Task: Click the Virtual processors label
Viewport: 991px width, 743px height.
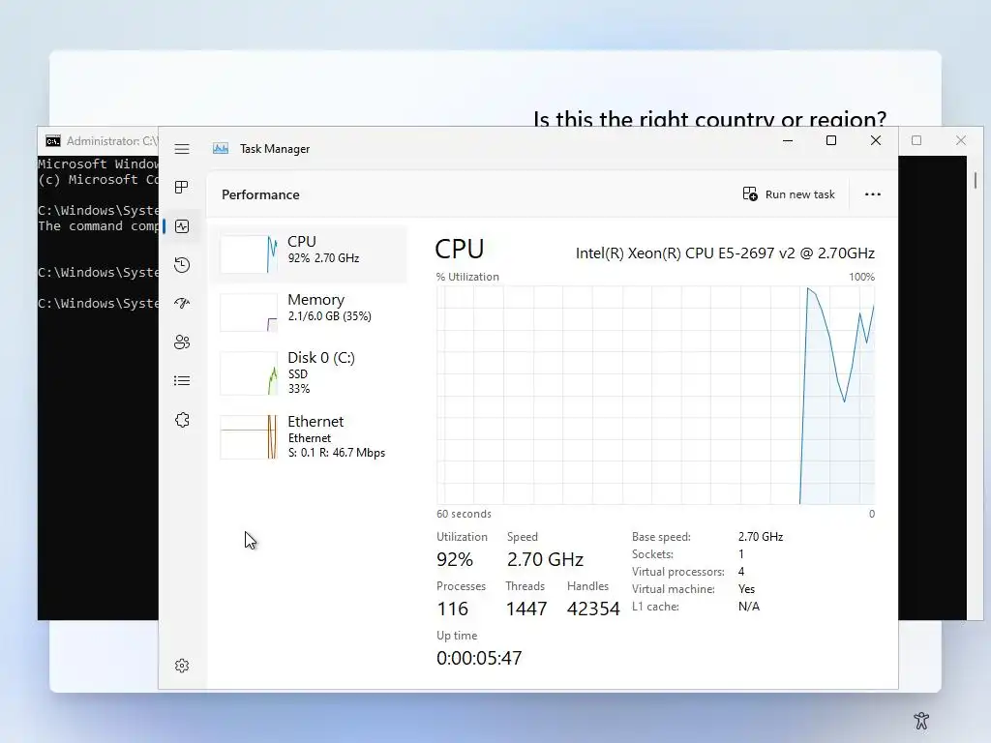Action: pyautogui.click(x=678, y=572)
